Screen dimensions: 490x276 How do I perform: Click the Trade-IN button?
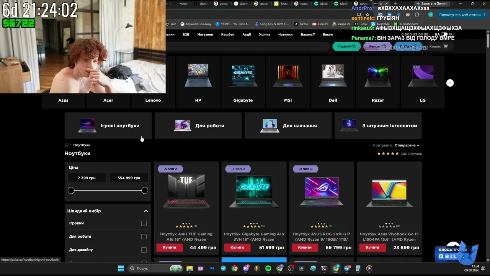coord(346,46)
